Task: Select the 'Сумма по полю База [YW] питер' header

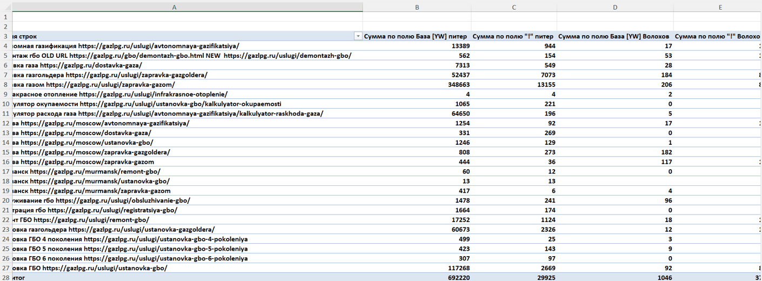Action: tap(417, 36)
